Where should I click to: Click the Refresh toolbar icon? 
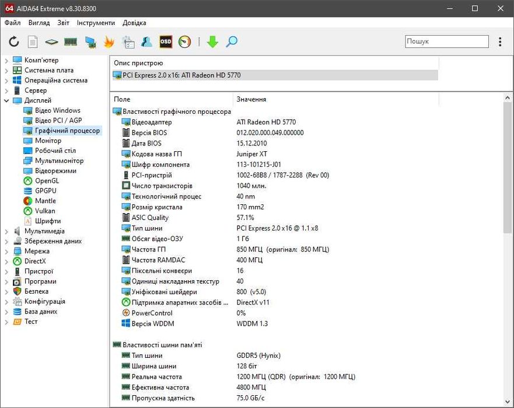[14, 41]
